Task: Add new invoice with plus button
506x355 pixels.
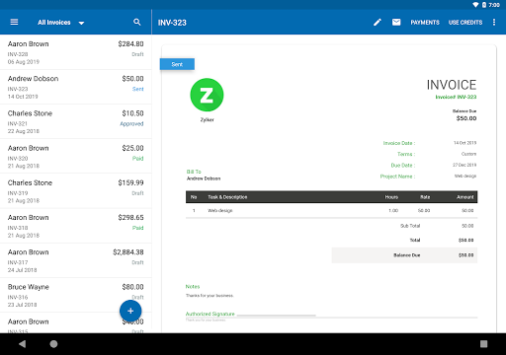Action: [x=130, y=311]
